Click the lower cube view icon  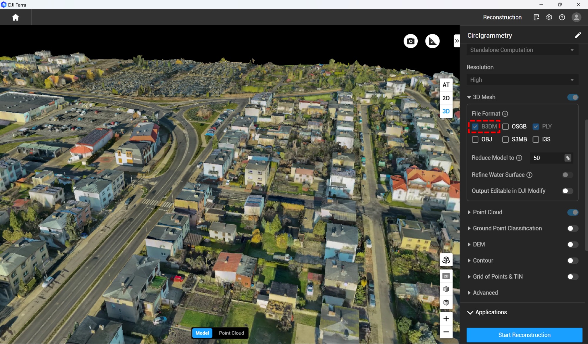point(446,303)
